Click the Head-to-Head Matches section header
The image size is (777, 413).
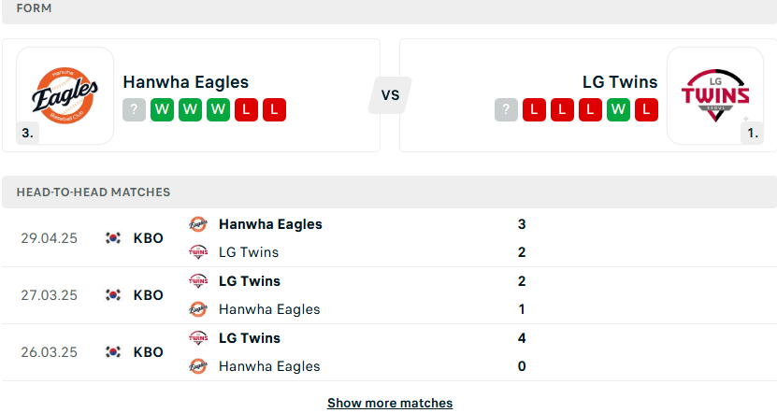tap(390, 192)
